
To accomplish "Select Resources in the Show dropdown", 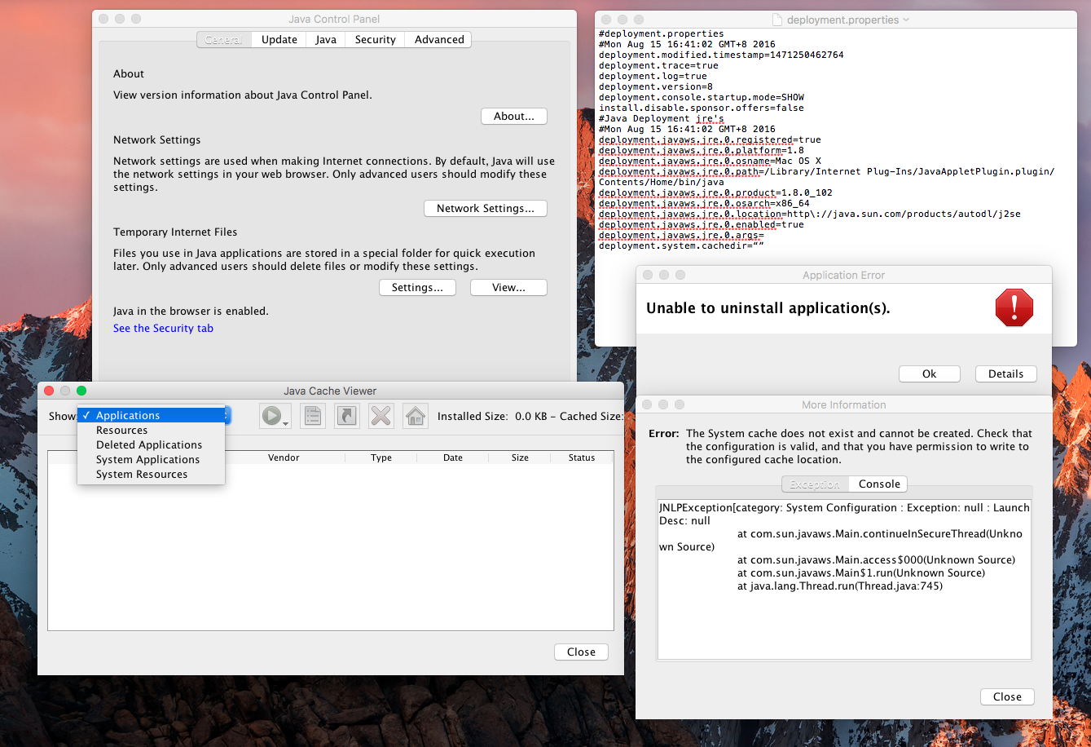I will click(x=122, y=431).
